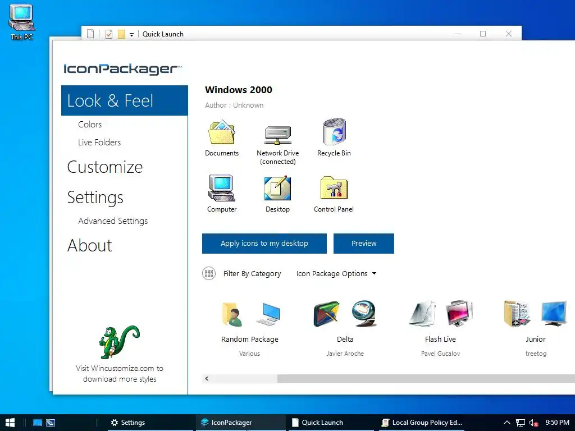Click the Filter By Category grid icon
Viewport: 575px width, 431px height.
(x=209, y=273)
